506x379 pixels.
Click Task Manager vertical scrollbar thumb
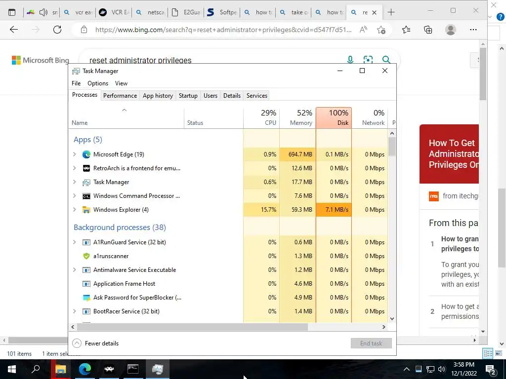point(392,147)
